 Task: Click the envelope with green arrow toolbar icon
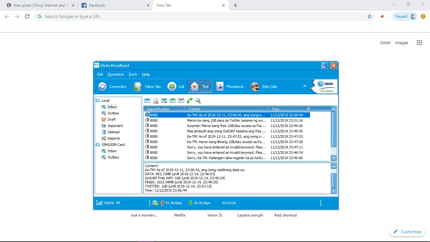tap(164, 101)
